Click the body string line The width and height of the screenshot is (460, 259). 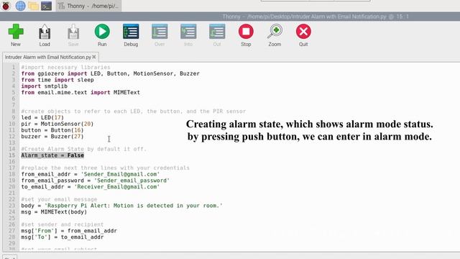[121, 206]
